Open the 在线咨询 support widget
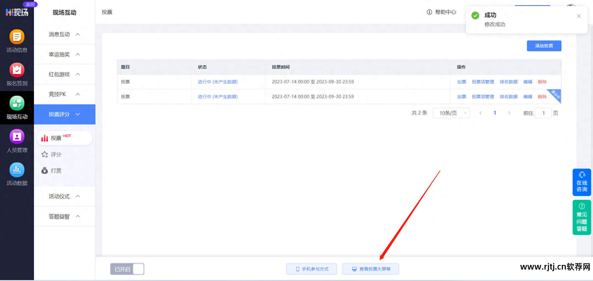This screenshot has width=593, height=281. coord(582,182)
